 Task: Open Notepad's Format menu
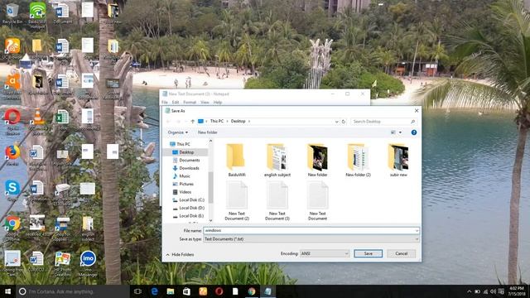pos(190,103)
